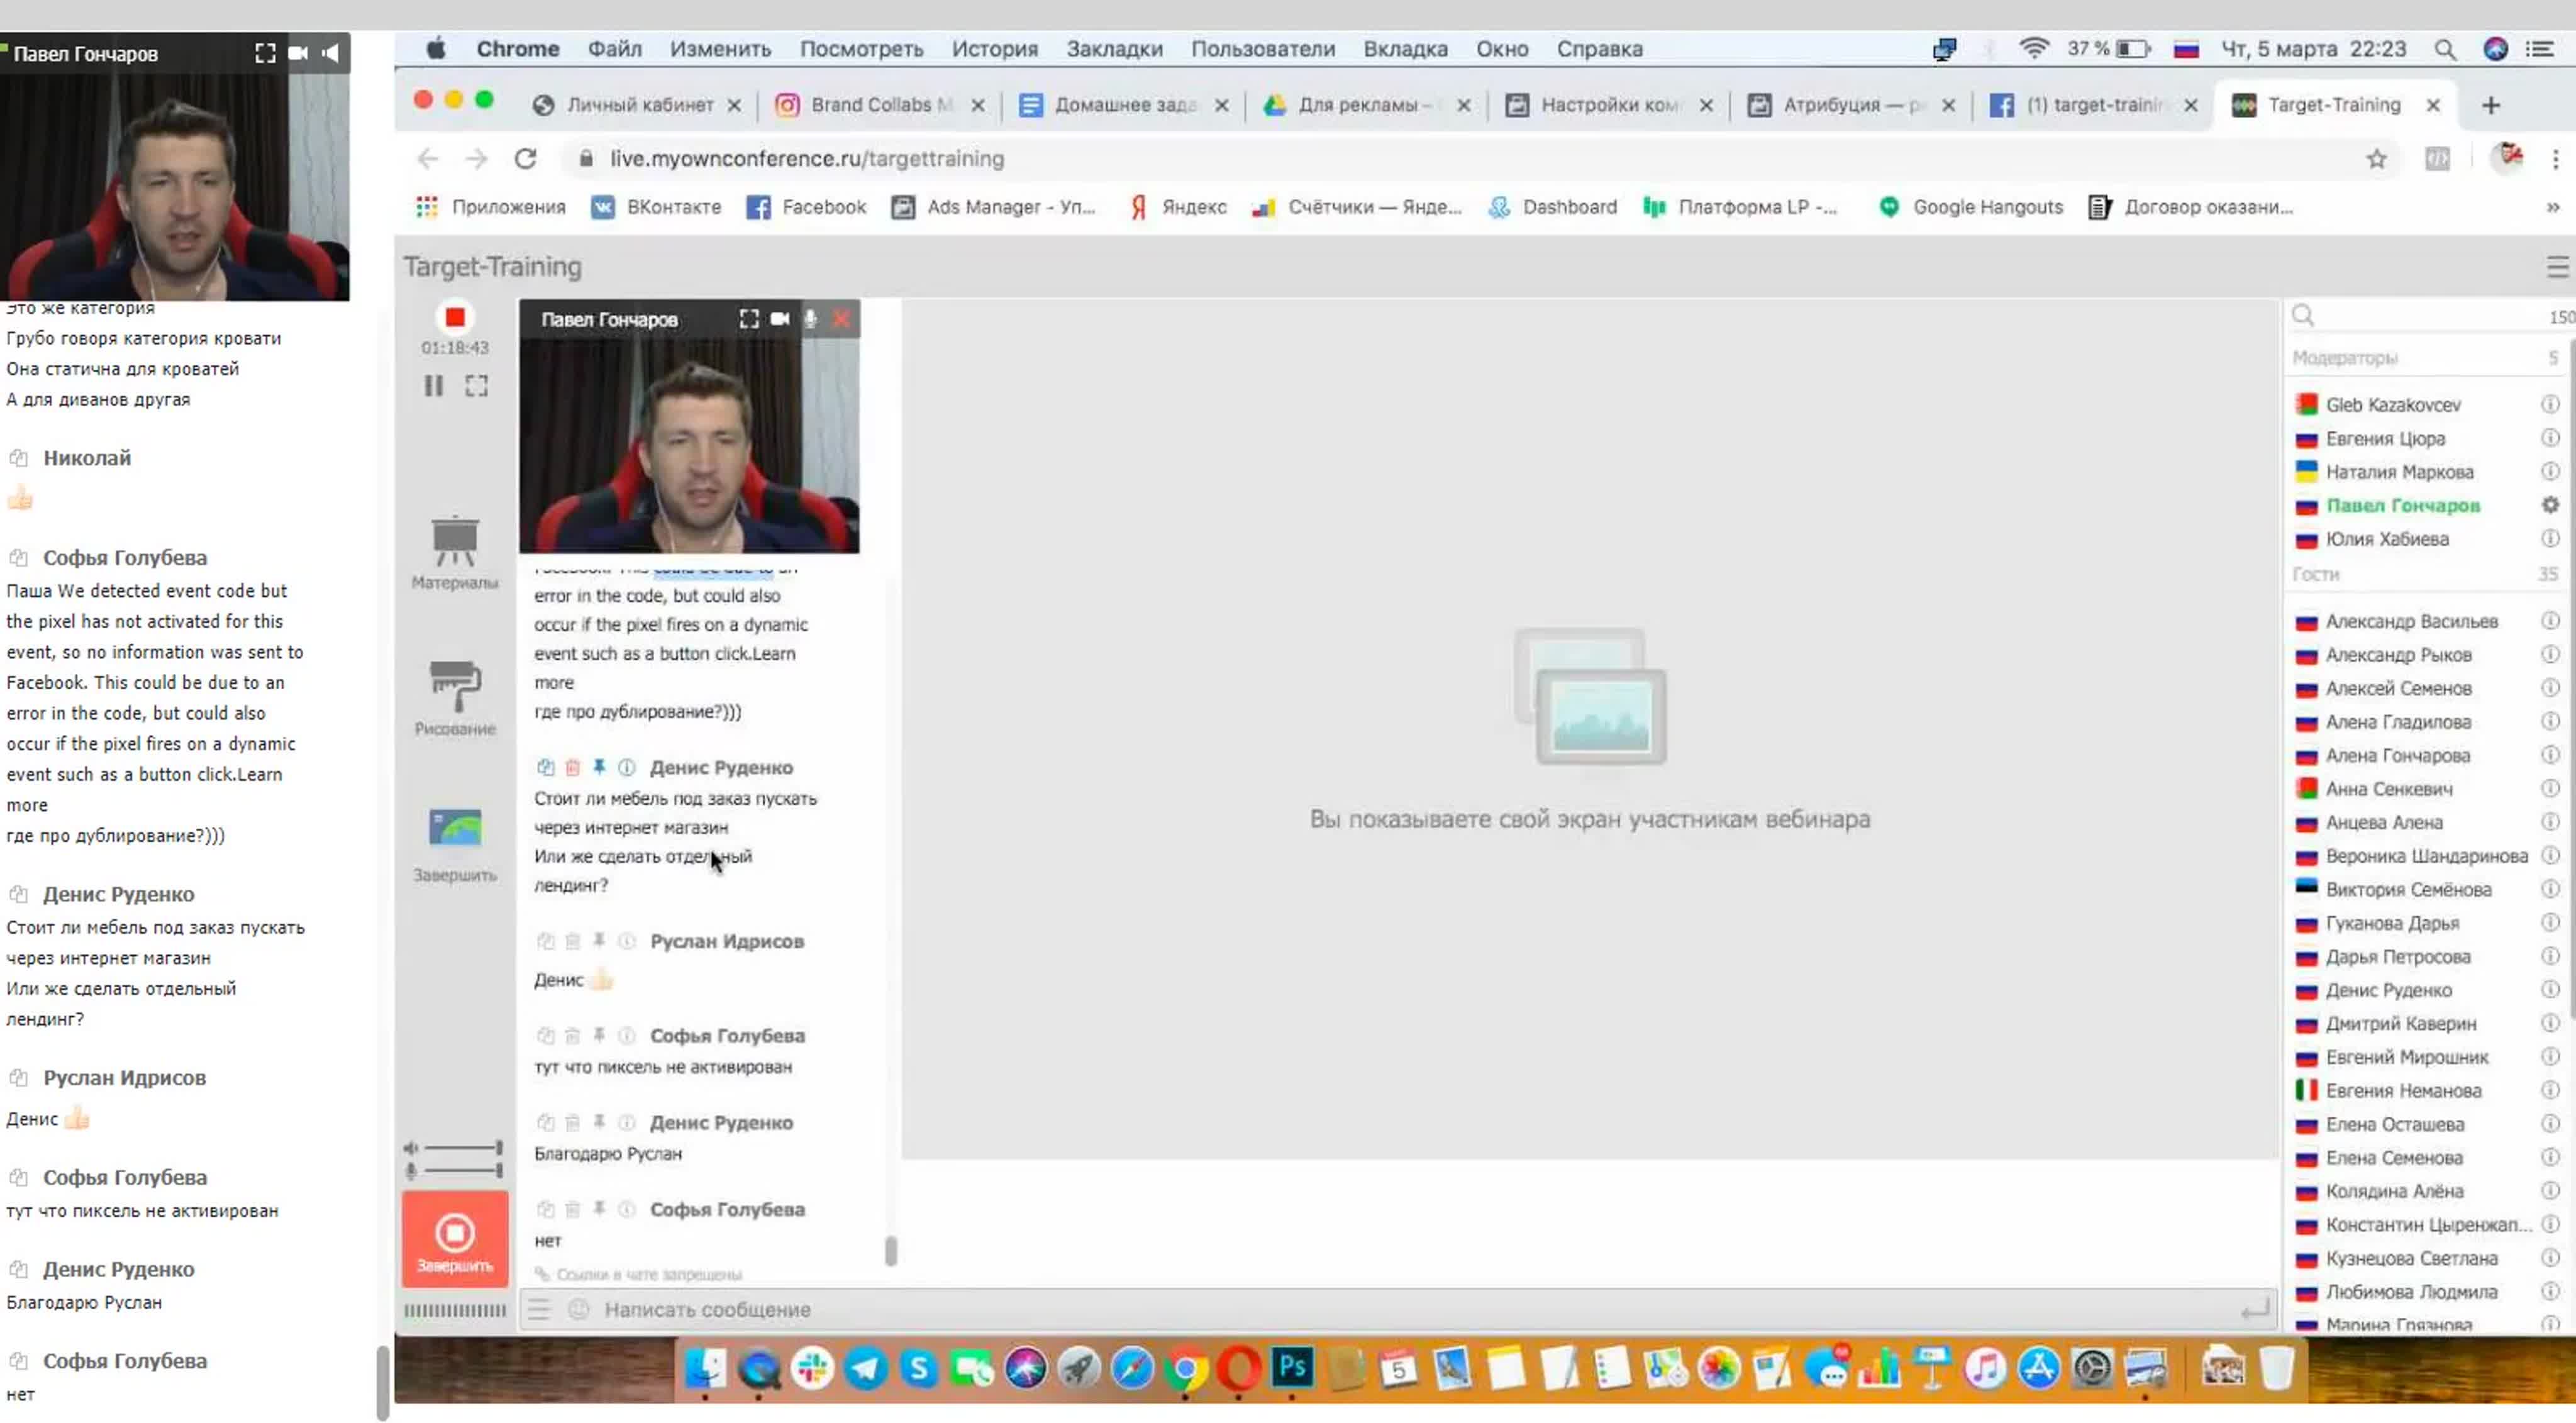
Task: Stop recording with the red square button
Action: click(455, 317)
